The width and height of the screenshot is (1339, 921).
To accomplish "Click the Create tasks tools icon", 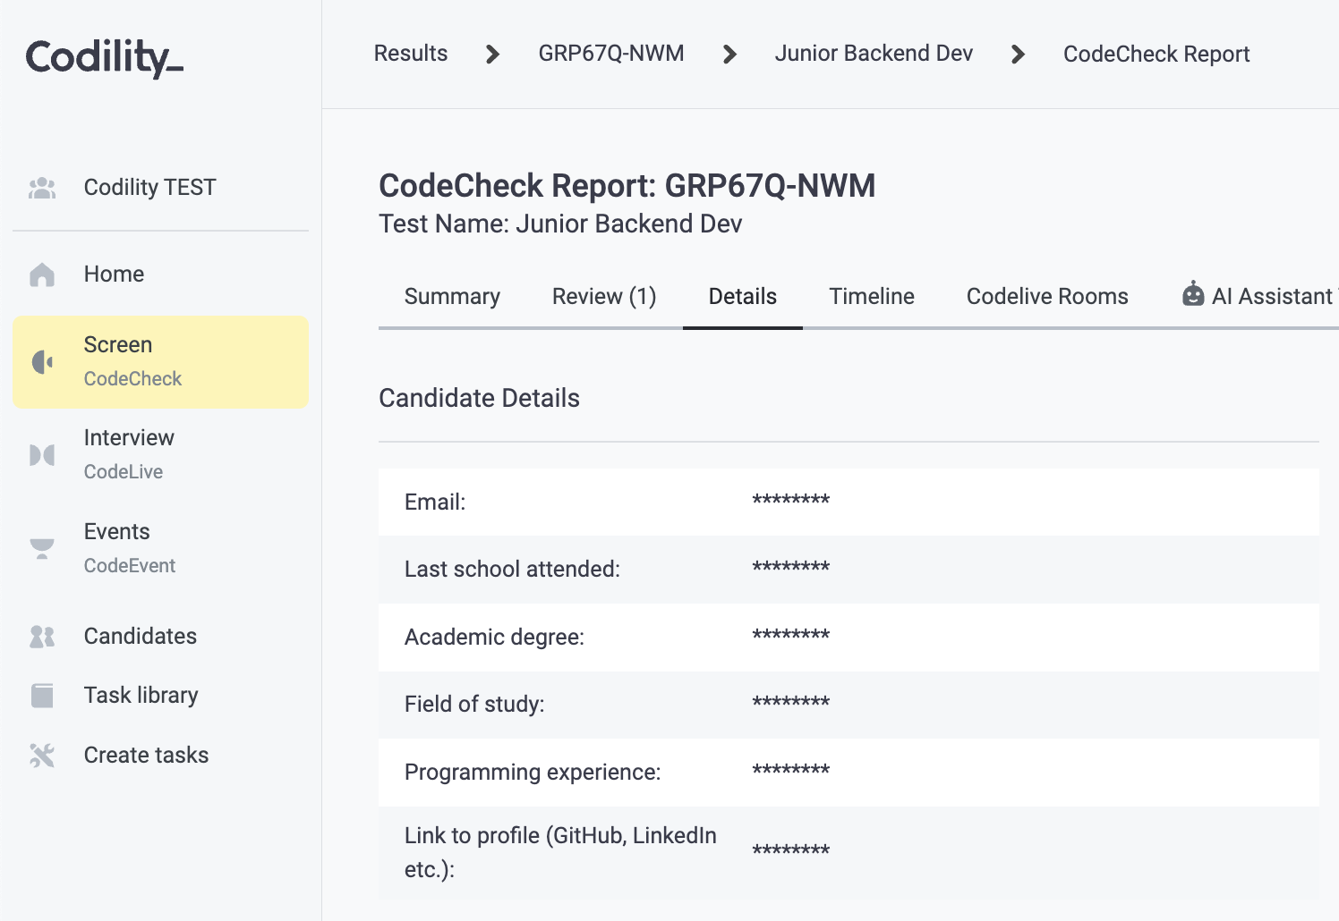I will (42, 756).
